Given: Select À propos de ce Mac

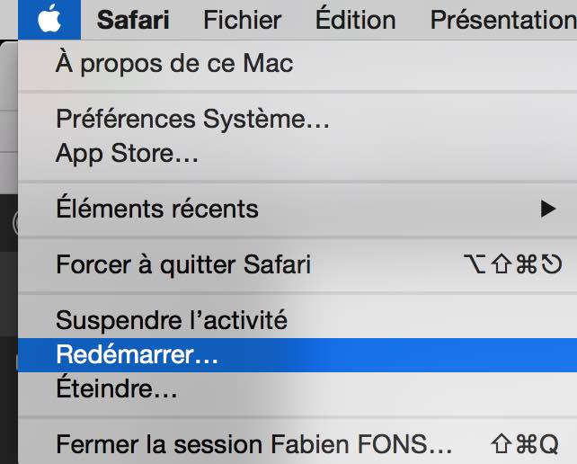Looking at the screenshot, I should click(x=174, y=64).
